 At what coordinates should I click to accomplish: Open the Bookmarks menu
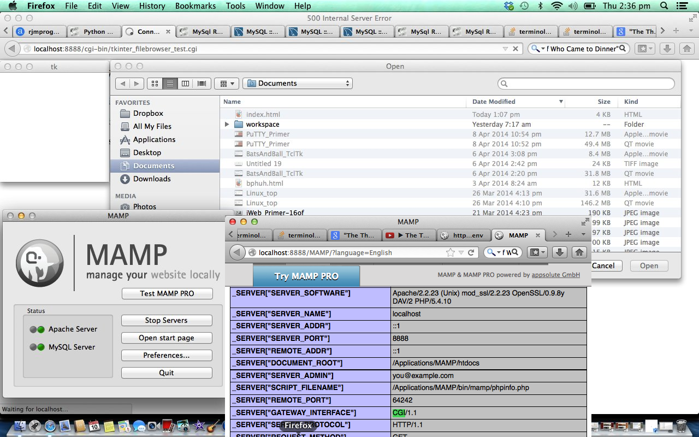(x=195, y=6)
